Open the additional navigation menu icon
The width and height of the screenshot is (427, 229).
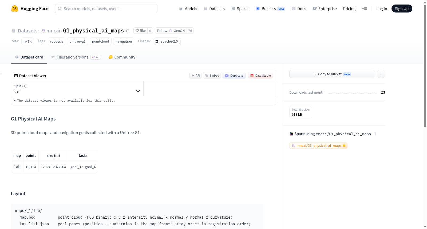[x=364, y=9]
